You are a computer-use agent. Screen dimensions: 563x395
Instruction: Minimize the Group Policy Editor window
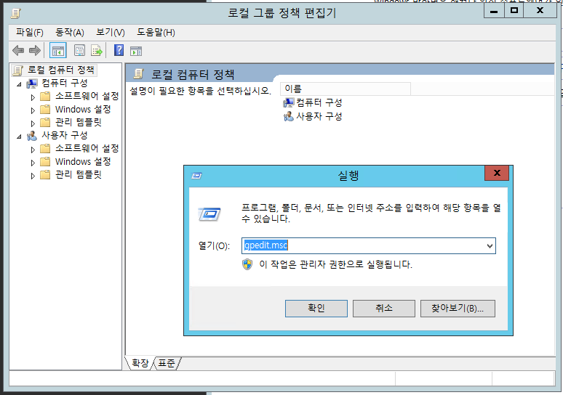click(x=494, y=10)
